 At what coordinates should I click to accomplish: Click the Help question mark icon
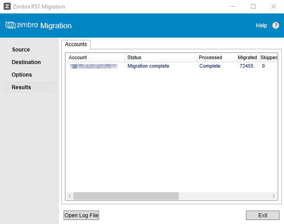pyautogui.click(x=275, y=26)
